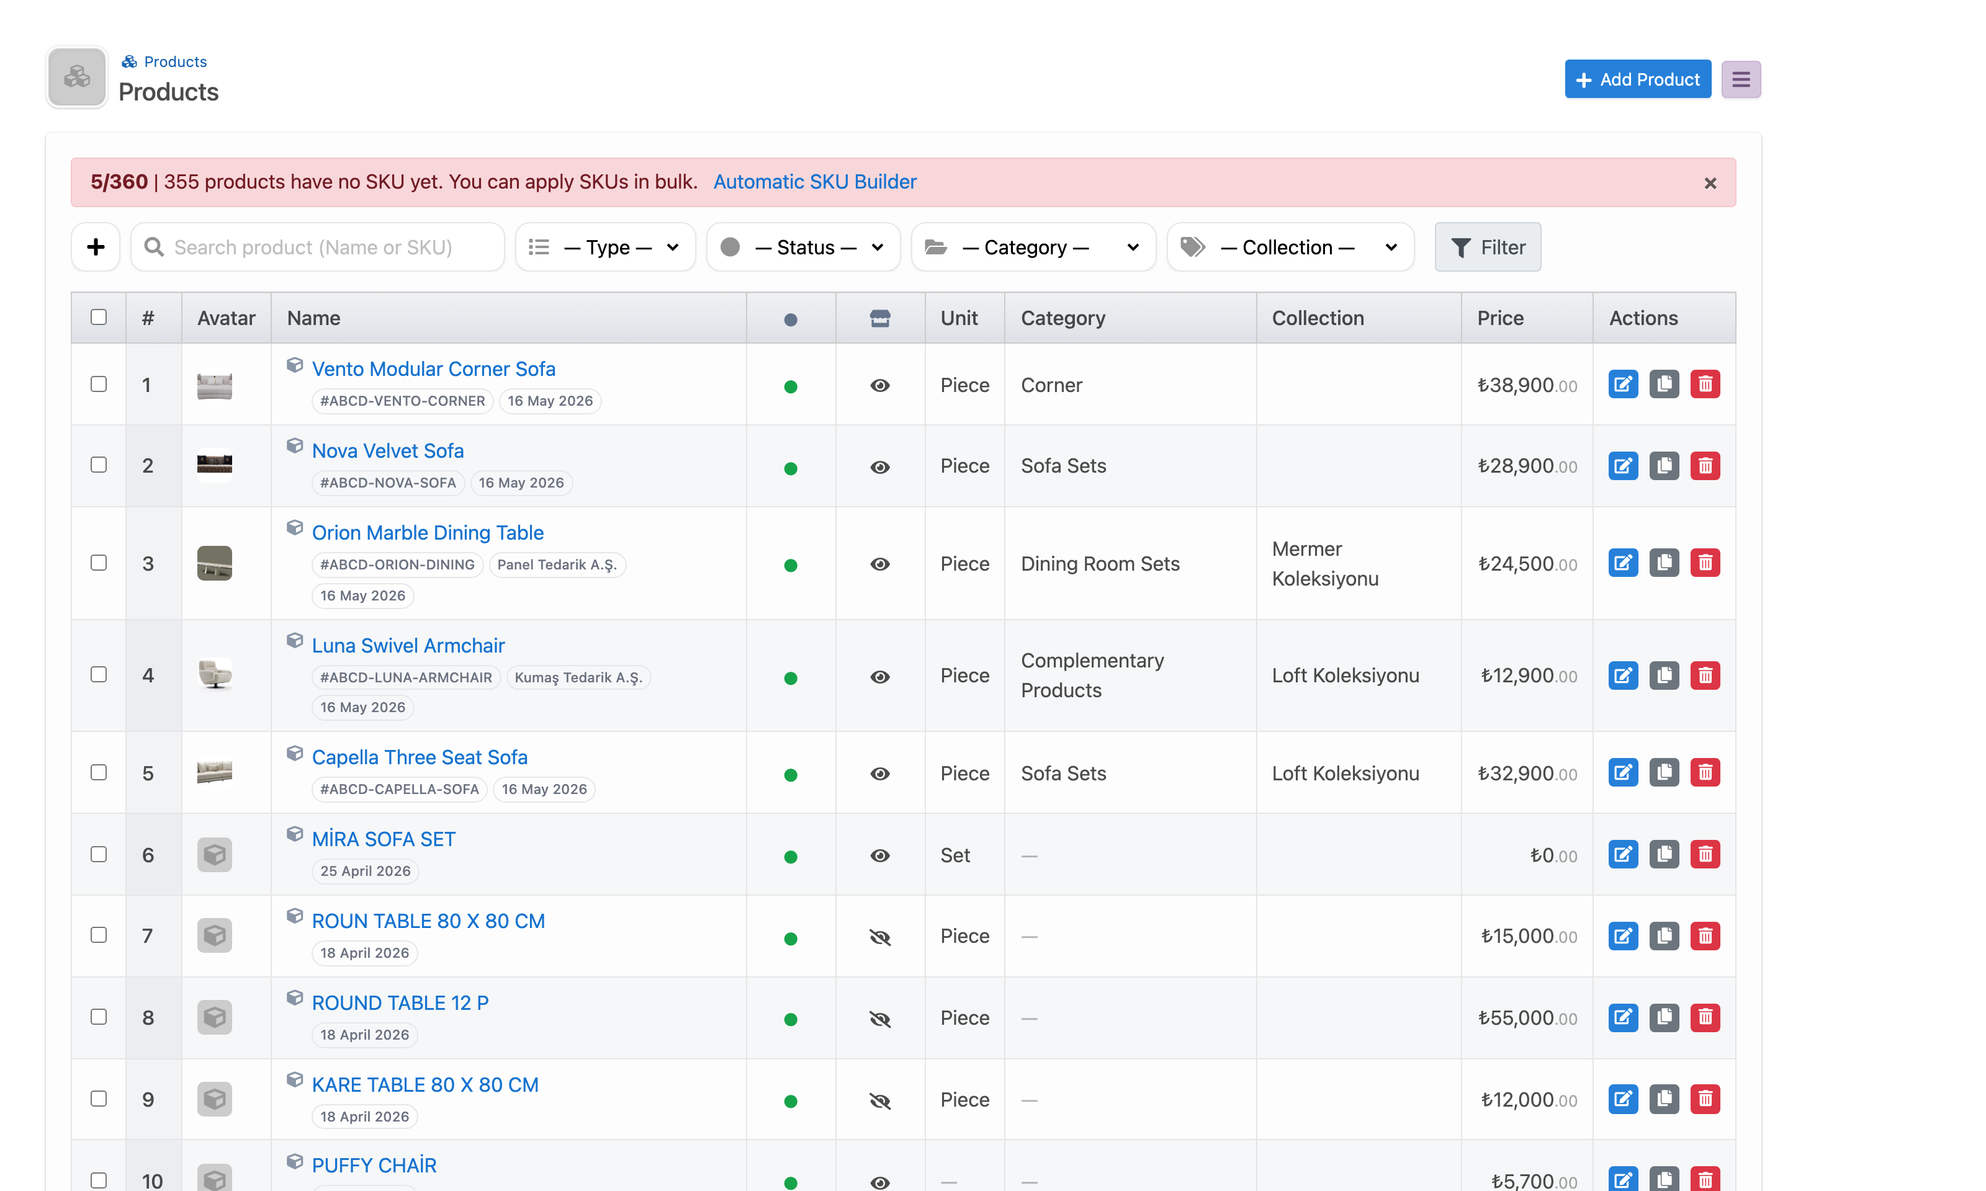The width and height of the screenshot is (1986, 1191).
Task: Unhide ROUND TABLE 12 P in store
Action: 879,1019
